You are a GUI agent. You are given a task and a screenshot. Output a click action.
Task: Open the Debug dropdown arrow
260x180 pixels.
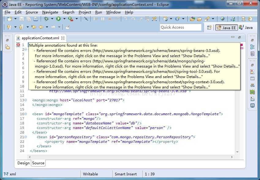pyautogui.click(x=52, y=19)
